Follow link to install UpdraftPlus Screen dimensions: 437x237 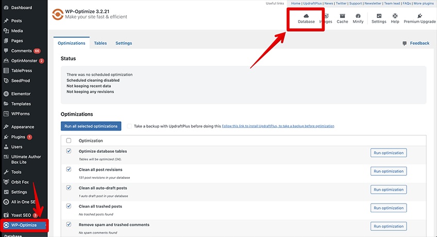point(278,126)
